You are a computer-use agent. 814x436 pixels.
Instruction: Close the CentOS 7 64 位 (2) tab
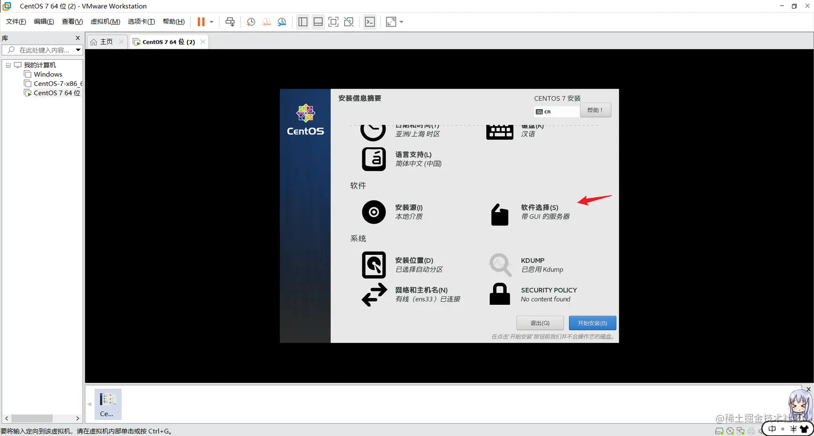[x=203, y=41]
